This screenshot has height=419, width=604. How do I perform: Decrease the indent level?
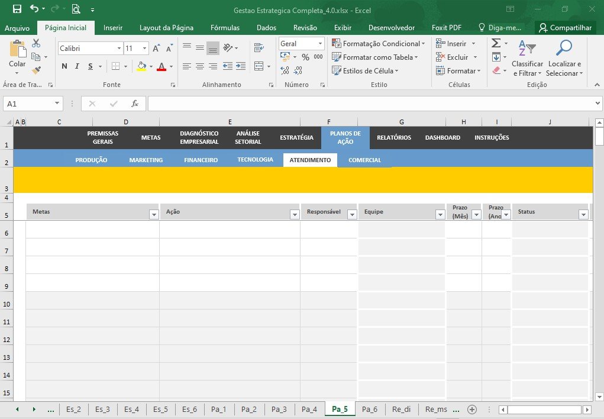228,66
